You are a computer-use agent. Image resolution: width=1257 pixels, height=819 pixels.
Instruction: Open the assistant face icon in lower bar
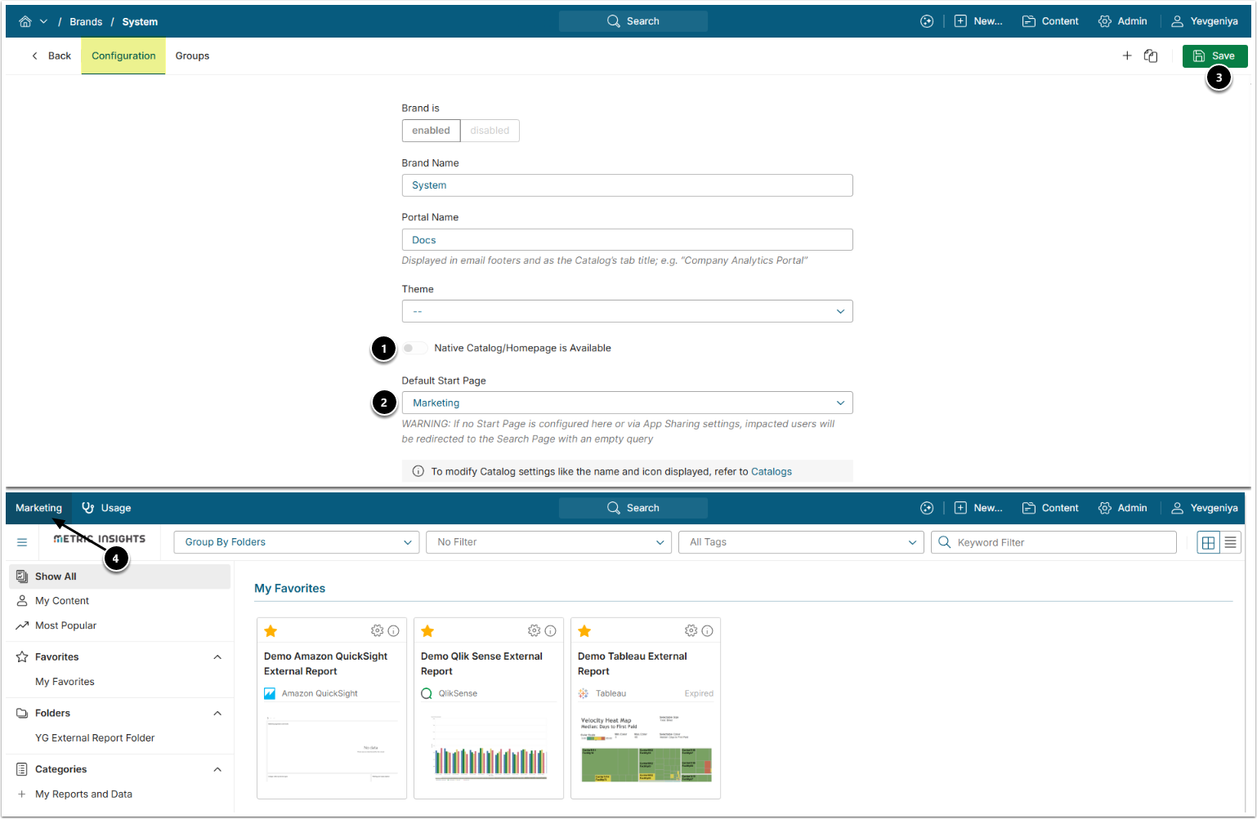pos(927,508)
